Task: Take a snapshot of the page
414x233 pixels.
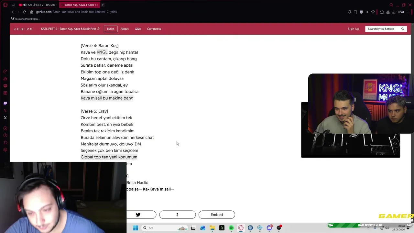Action: point(355,12)
